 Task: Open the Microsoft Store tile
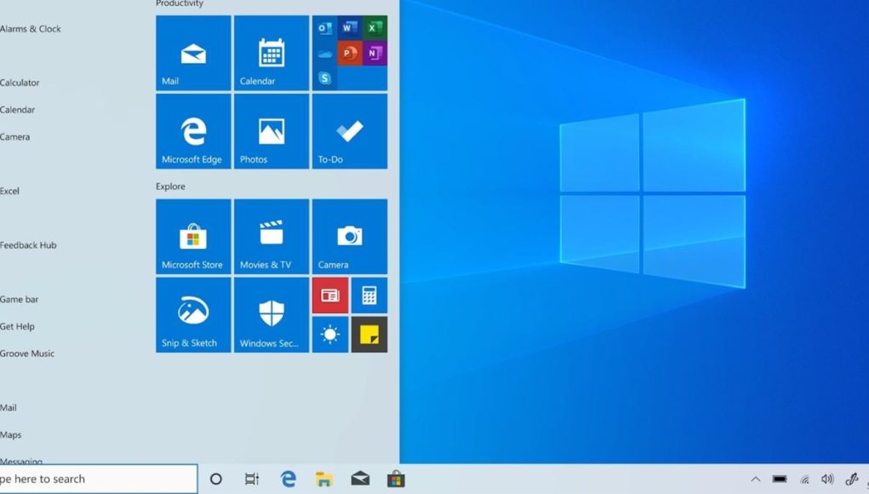coord(193,237)
